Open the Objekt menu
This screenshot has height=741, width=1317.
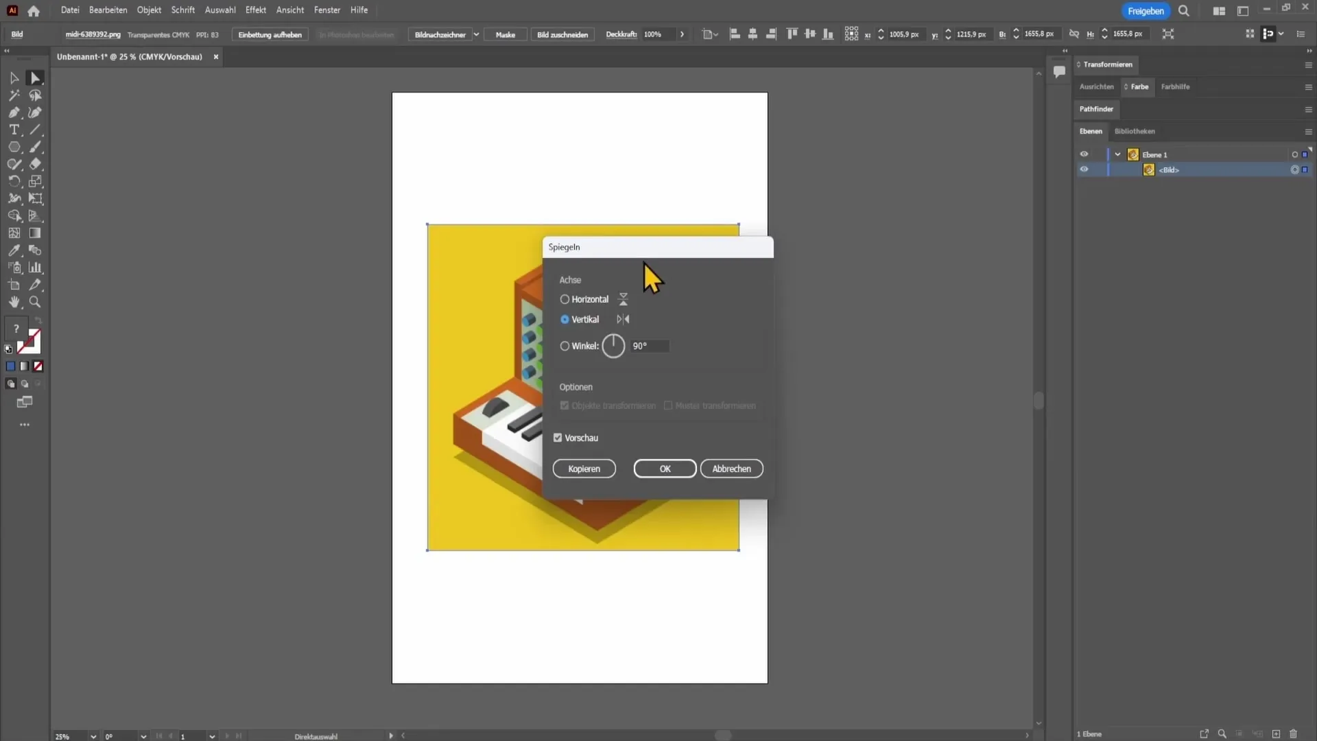[x=149, y=10]
